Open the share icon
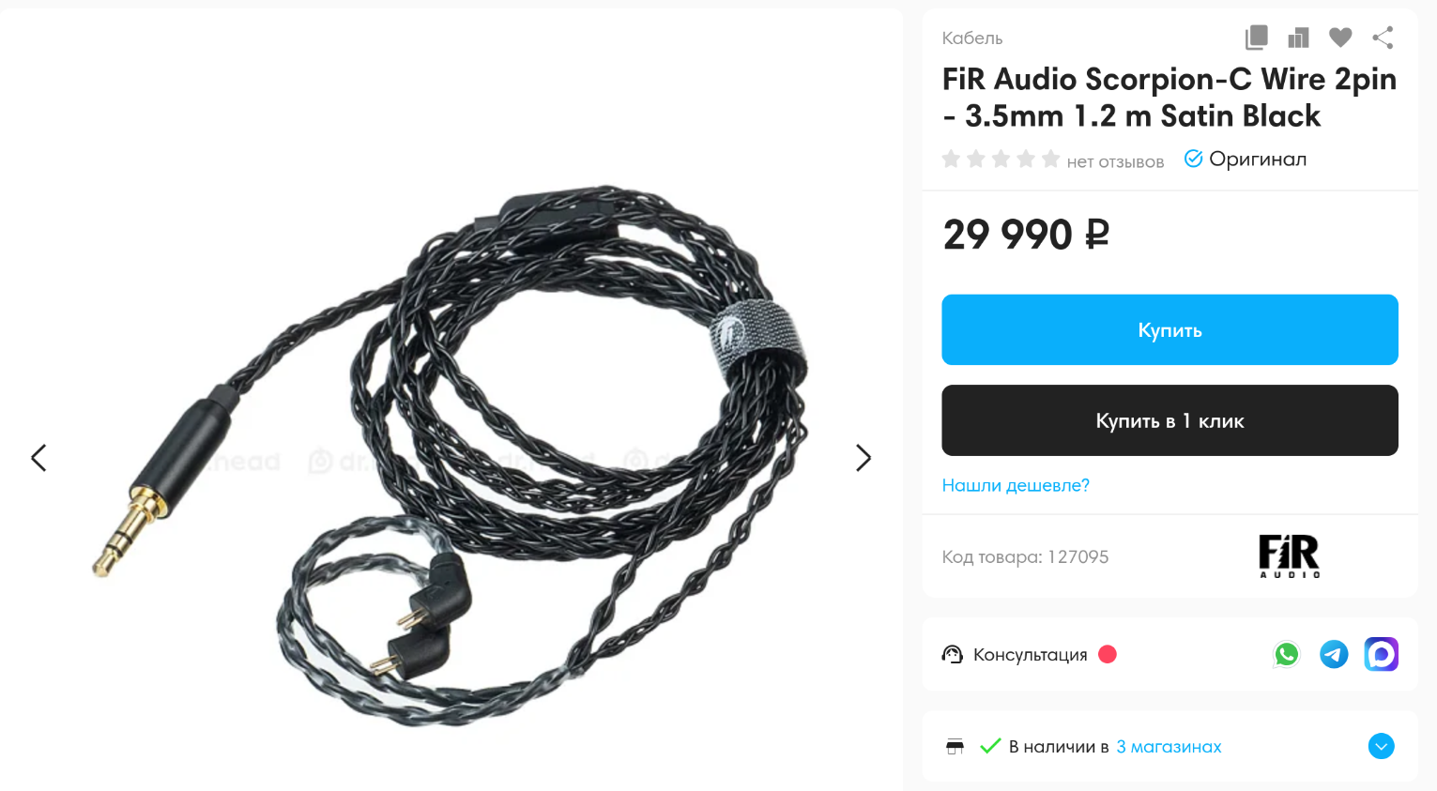Screen dimensions: 1437x791 pyautogui.click(x=1383, y=38)
